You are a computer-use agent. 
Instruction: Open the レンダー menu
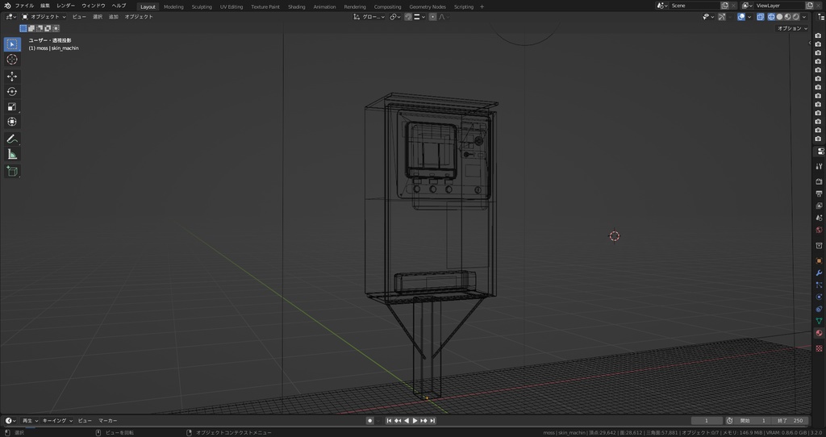tap(66, 6)
